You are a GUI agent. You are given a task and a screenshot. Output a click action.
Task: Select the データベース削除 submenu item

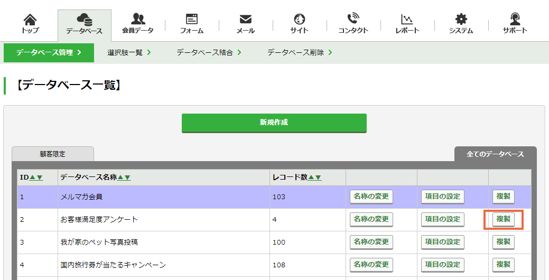click(x=300, y=52)
